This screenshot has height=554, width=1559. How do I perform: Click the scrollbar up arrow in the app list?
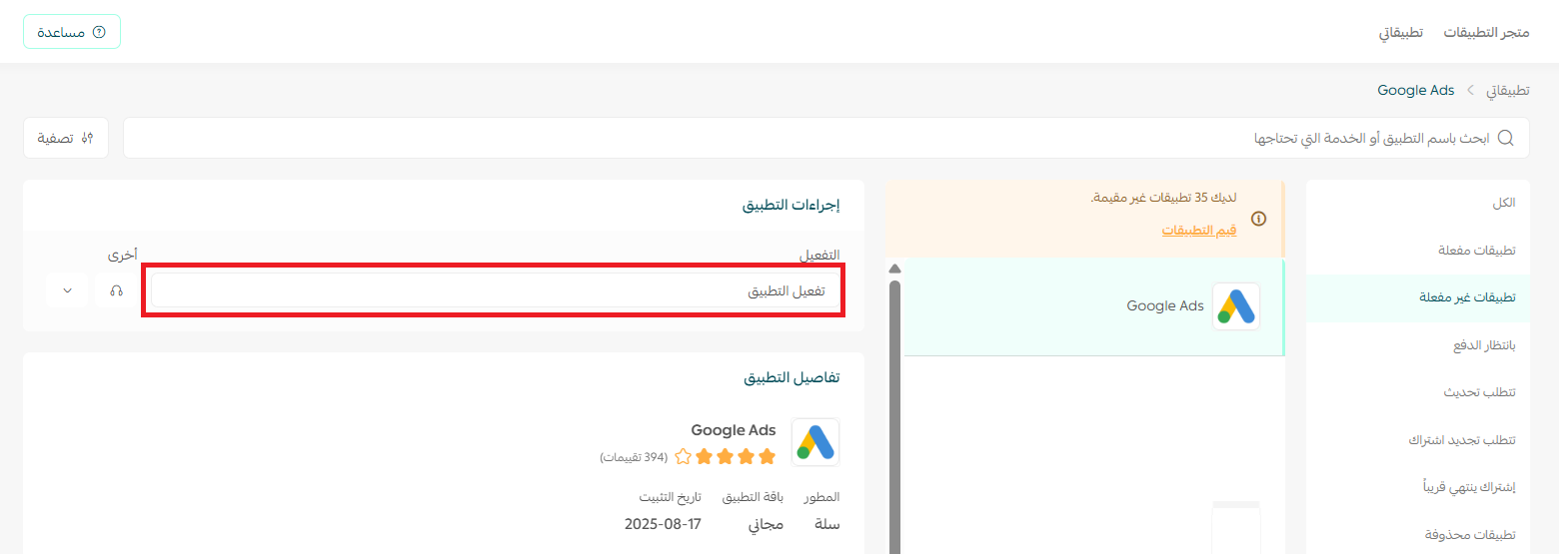894,269
